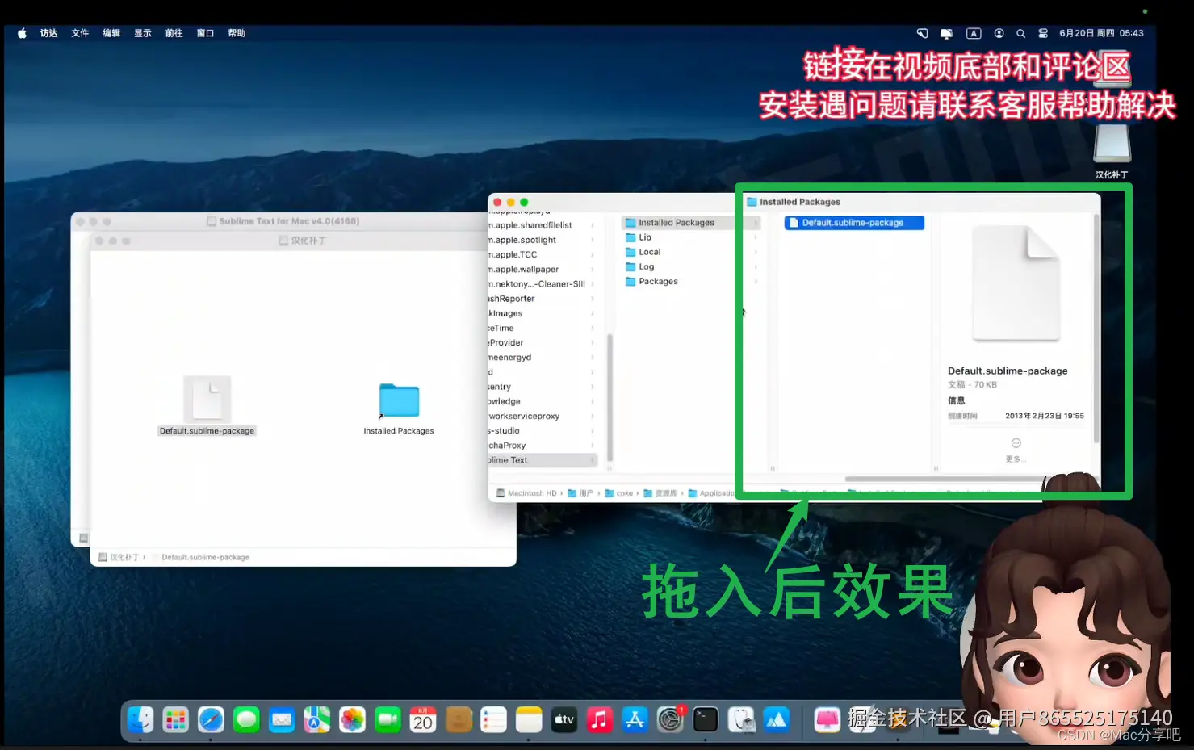Expand chevron on the Lib row
The height and width of the screenshot is (750, 1194).
tap(756, 237)
